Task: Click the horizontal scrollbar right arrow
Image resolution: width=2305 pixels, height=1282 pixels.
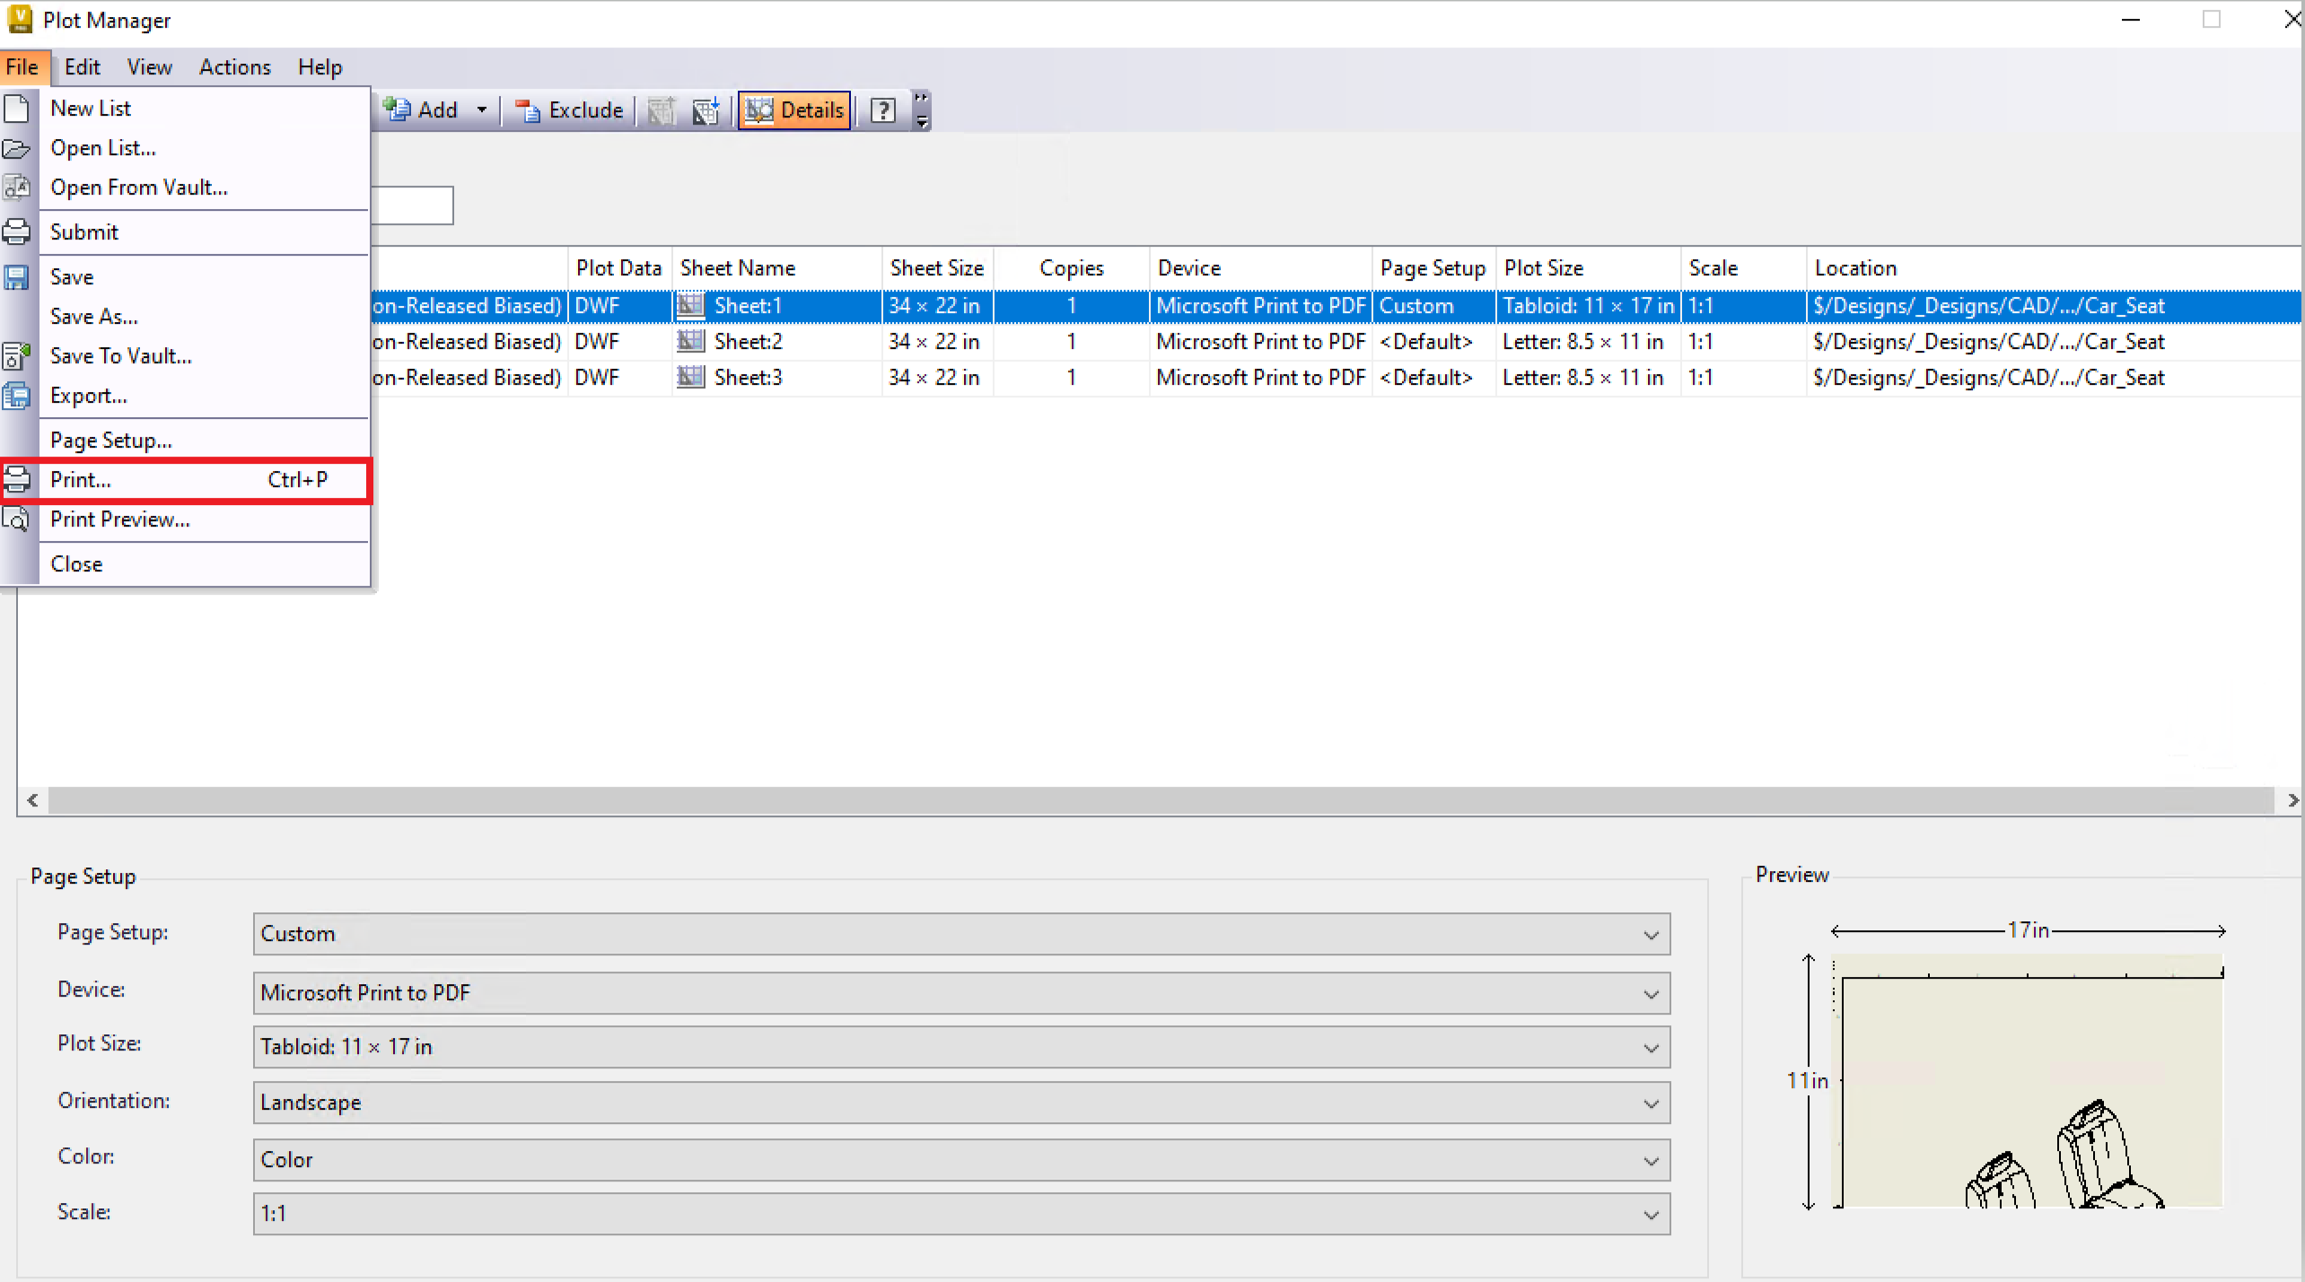Action: [x=2292, y=800]
